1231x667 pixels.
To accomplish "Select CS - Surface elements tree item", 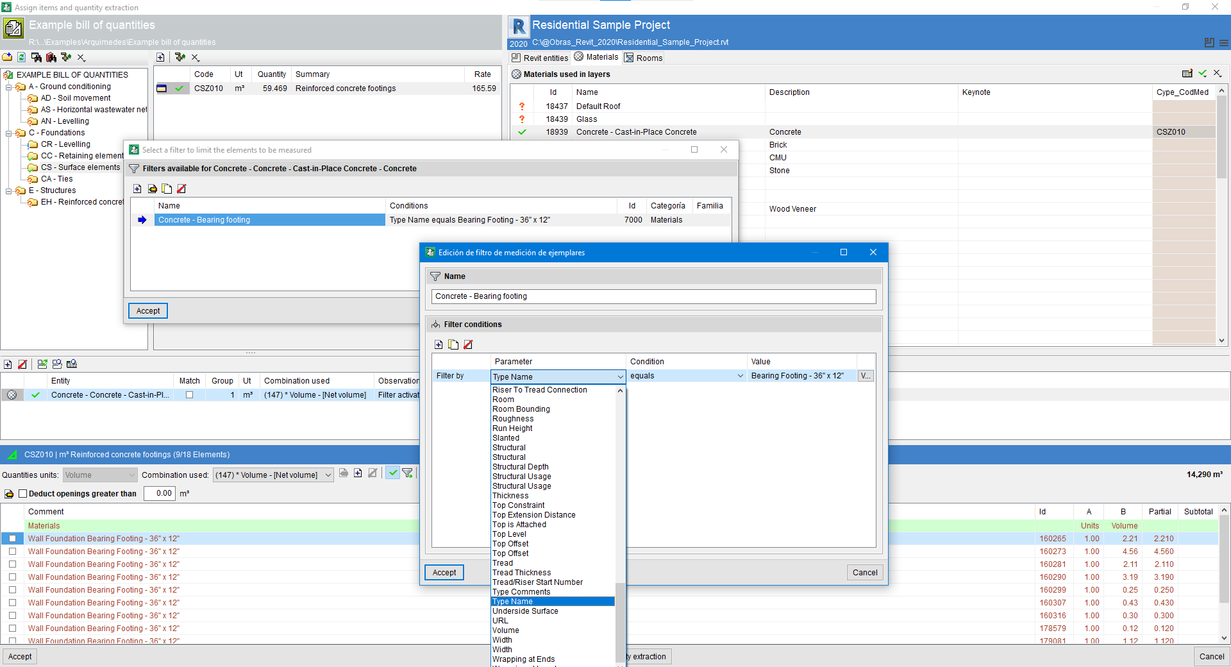I will (80, 167).
